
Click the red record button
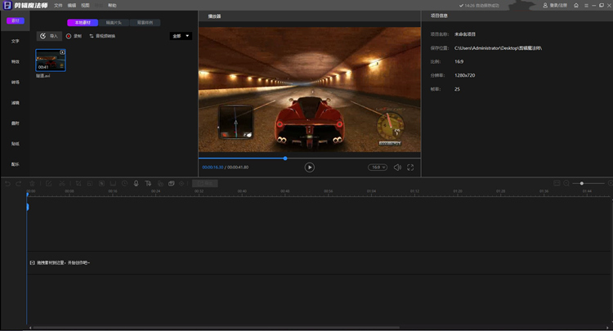pos(74,36)
